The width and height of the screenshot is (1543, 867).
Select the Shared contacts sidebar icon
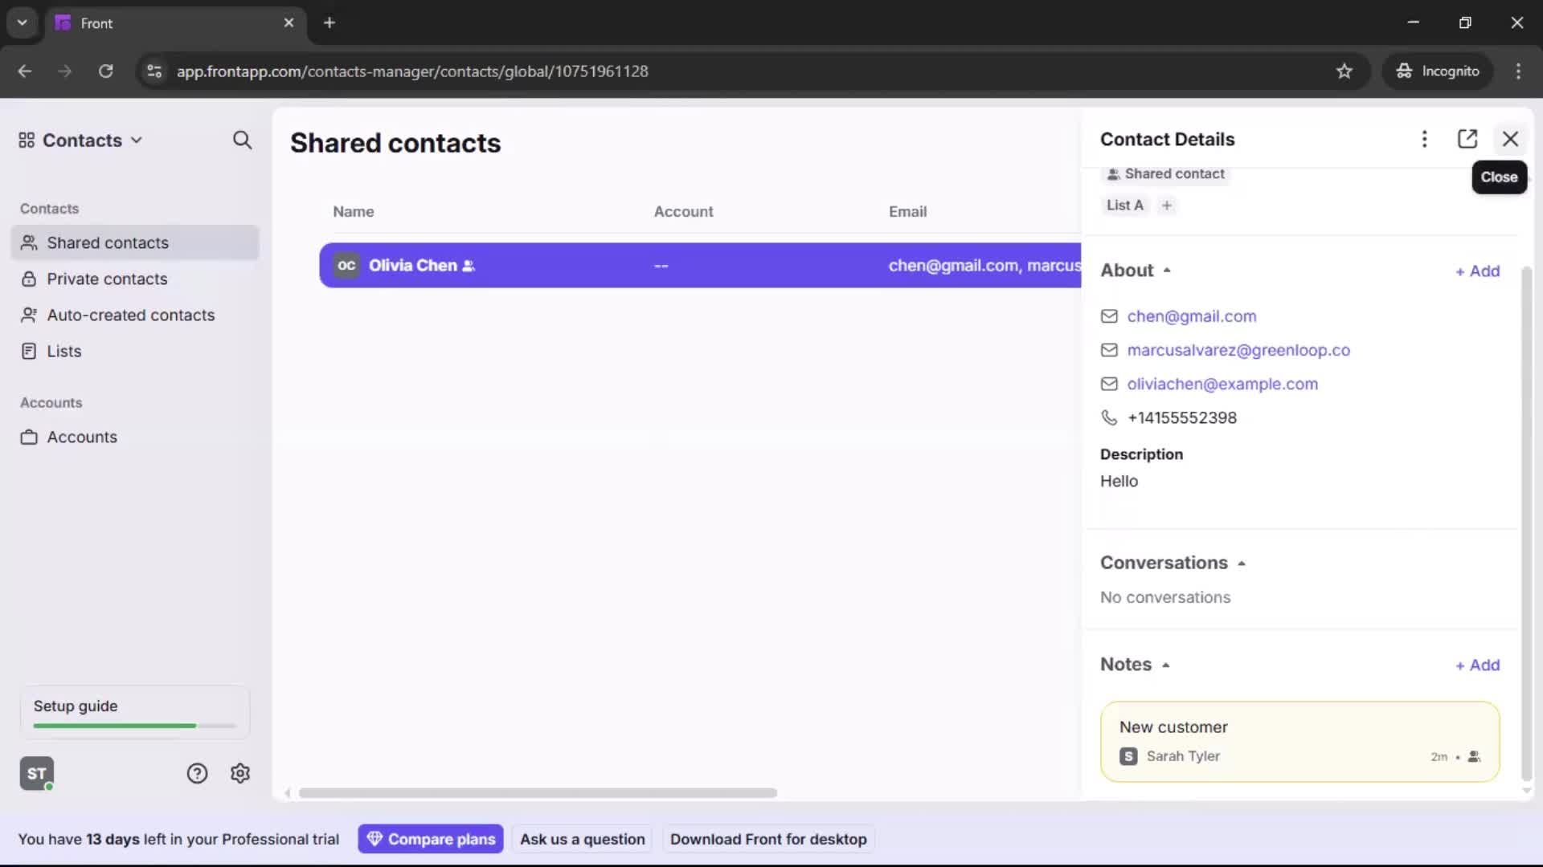click(29, 242)
